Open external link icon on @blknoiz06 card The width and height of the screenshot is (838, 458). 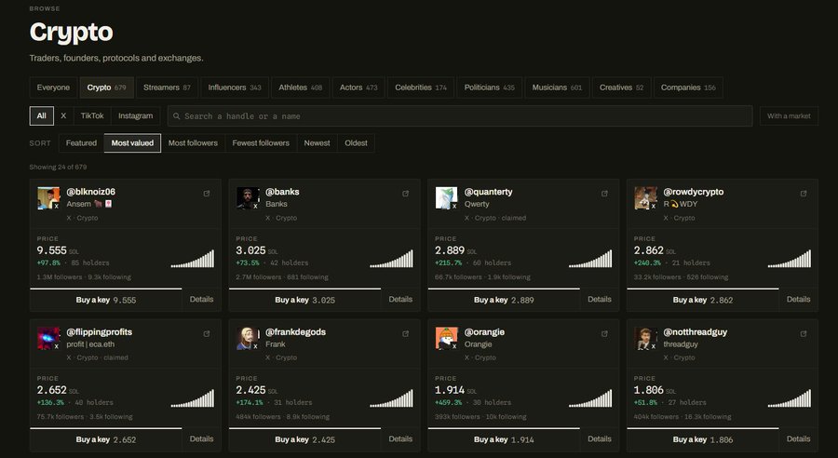(207, 194)
